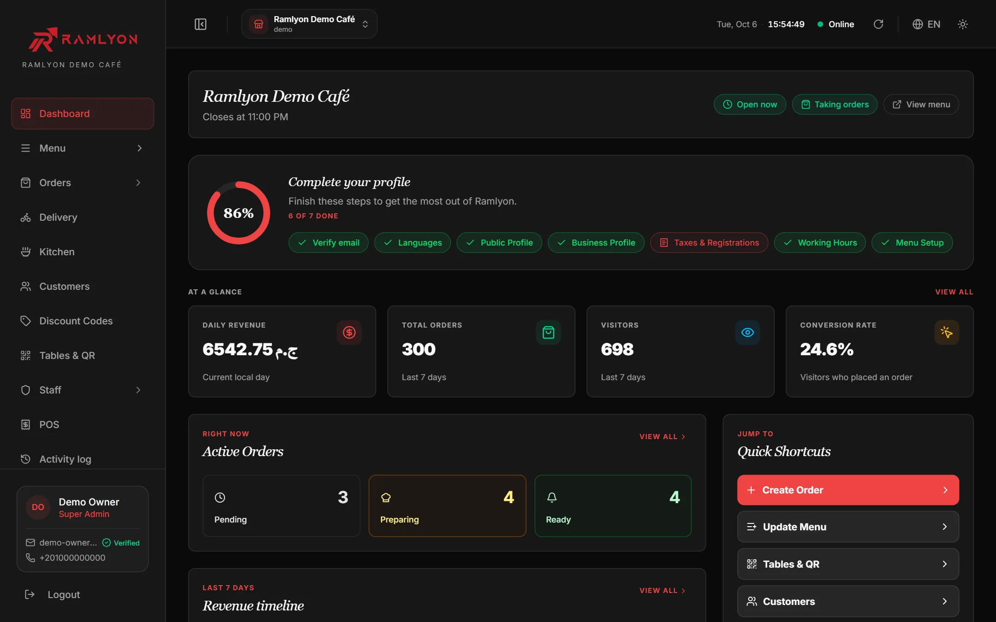Click Tables & QR shortcut icon

point(752,564)
